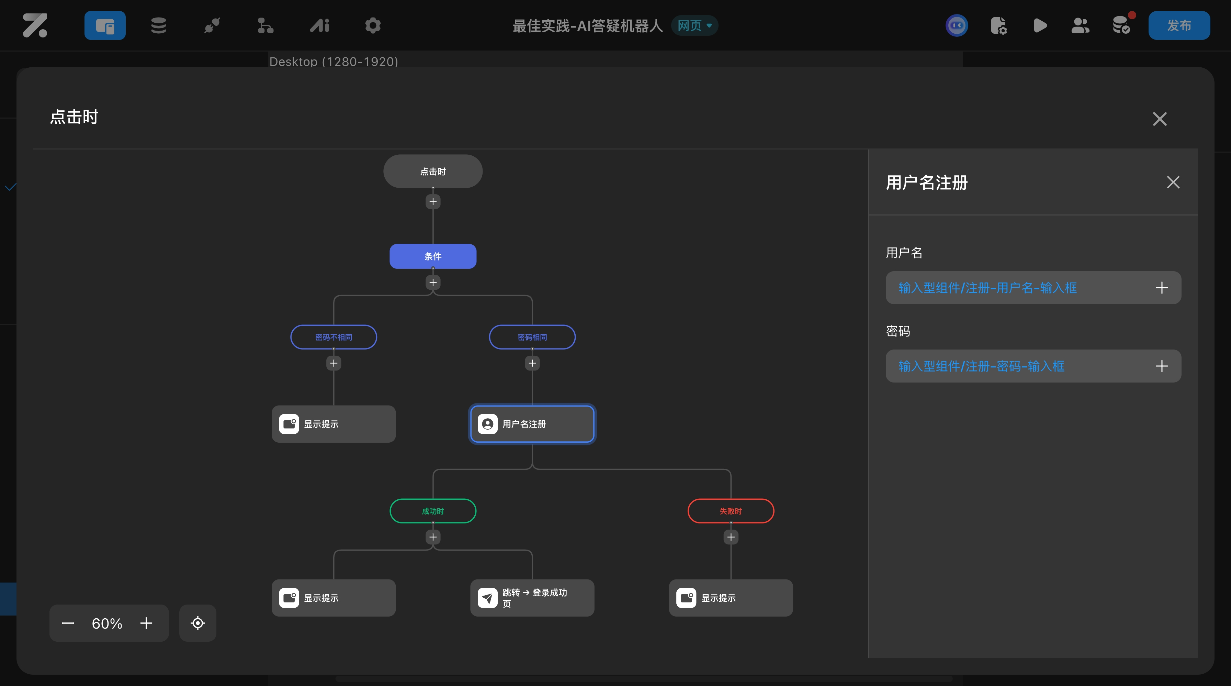Click the plus icon on 密码 field

click(1162, 366)
